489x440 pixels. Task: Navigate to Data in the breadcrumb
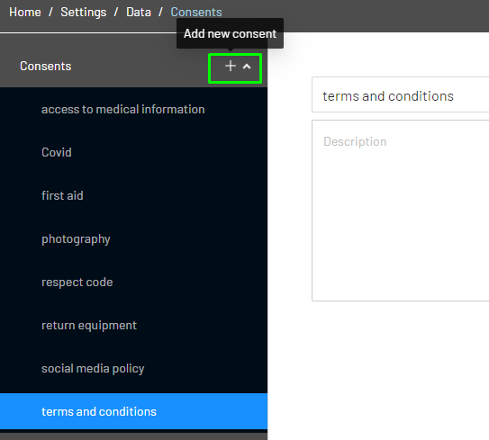(x=139, y=13)
